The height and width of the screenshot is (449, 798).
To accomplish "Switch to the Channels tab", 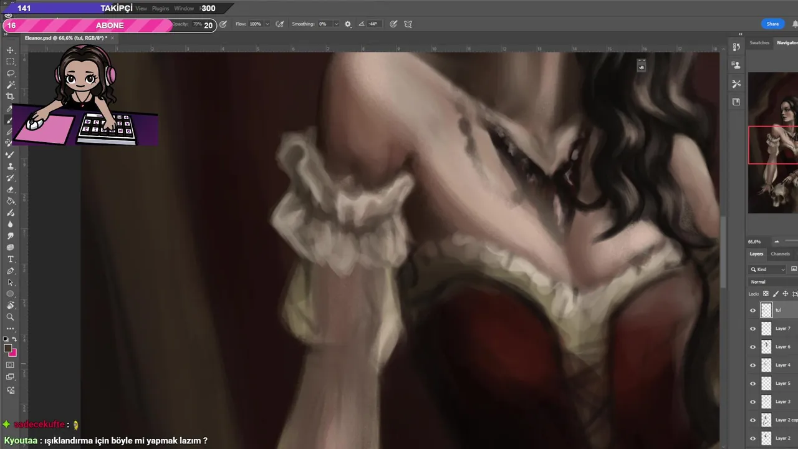I will [x=780, y=254].
